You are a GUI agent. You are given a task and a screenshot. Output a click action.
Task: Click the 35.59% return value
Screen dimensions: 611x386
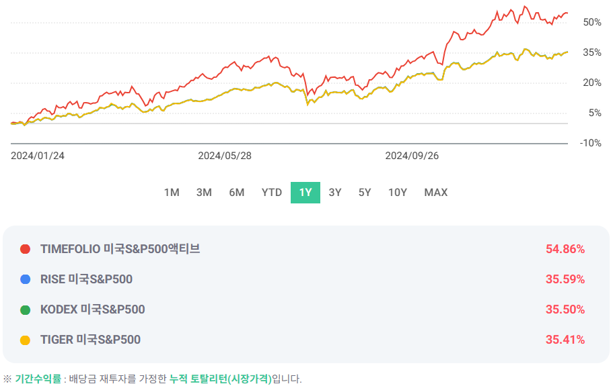565,279
